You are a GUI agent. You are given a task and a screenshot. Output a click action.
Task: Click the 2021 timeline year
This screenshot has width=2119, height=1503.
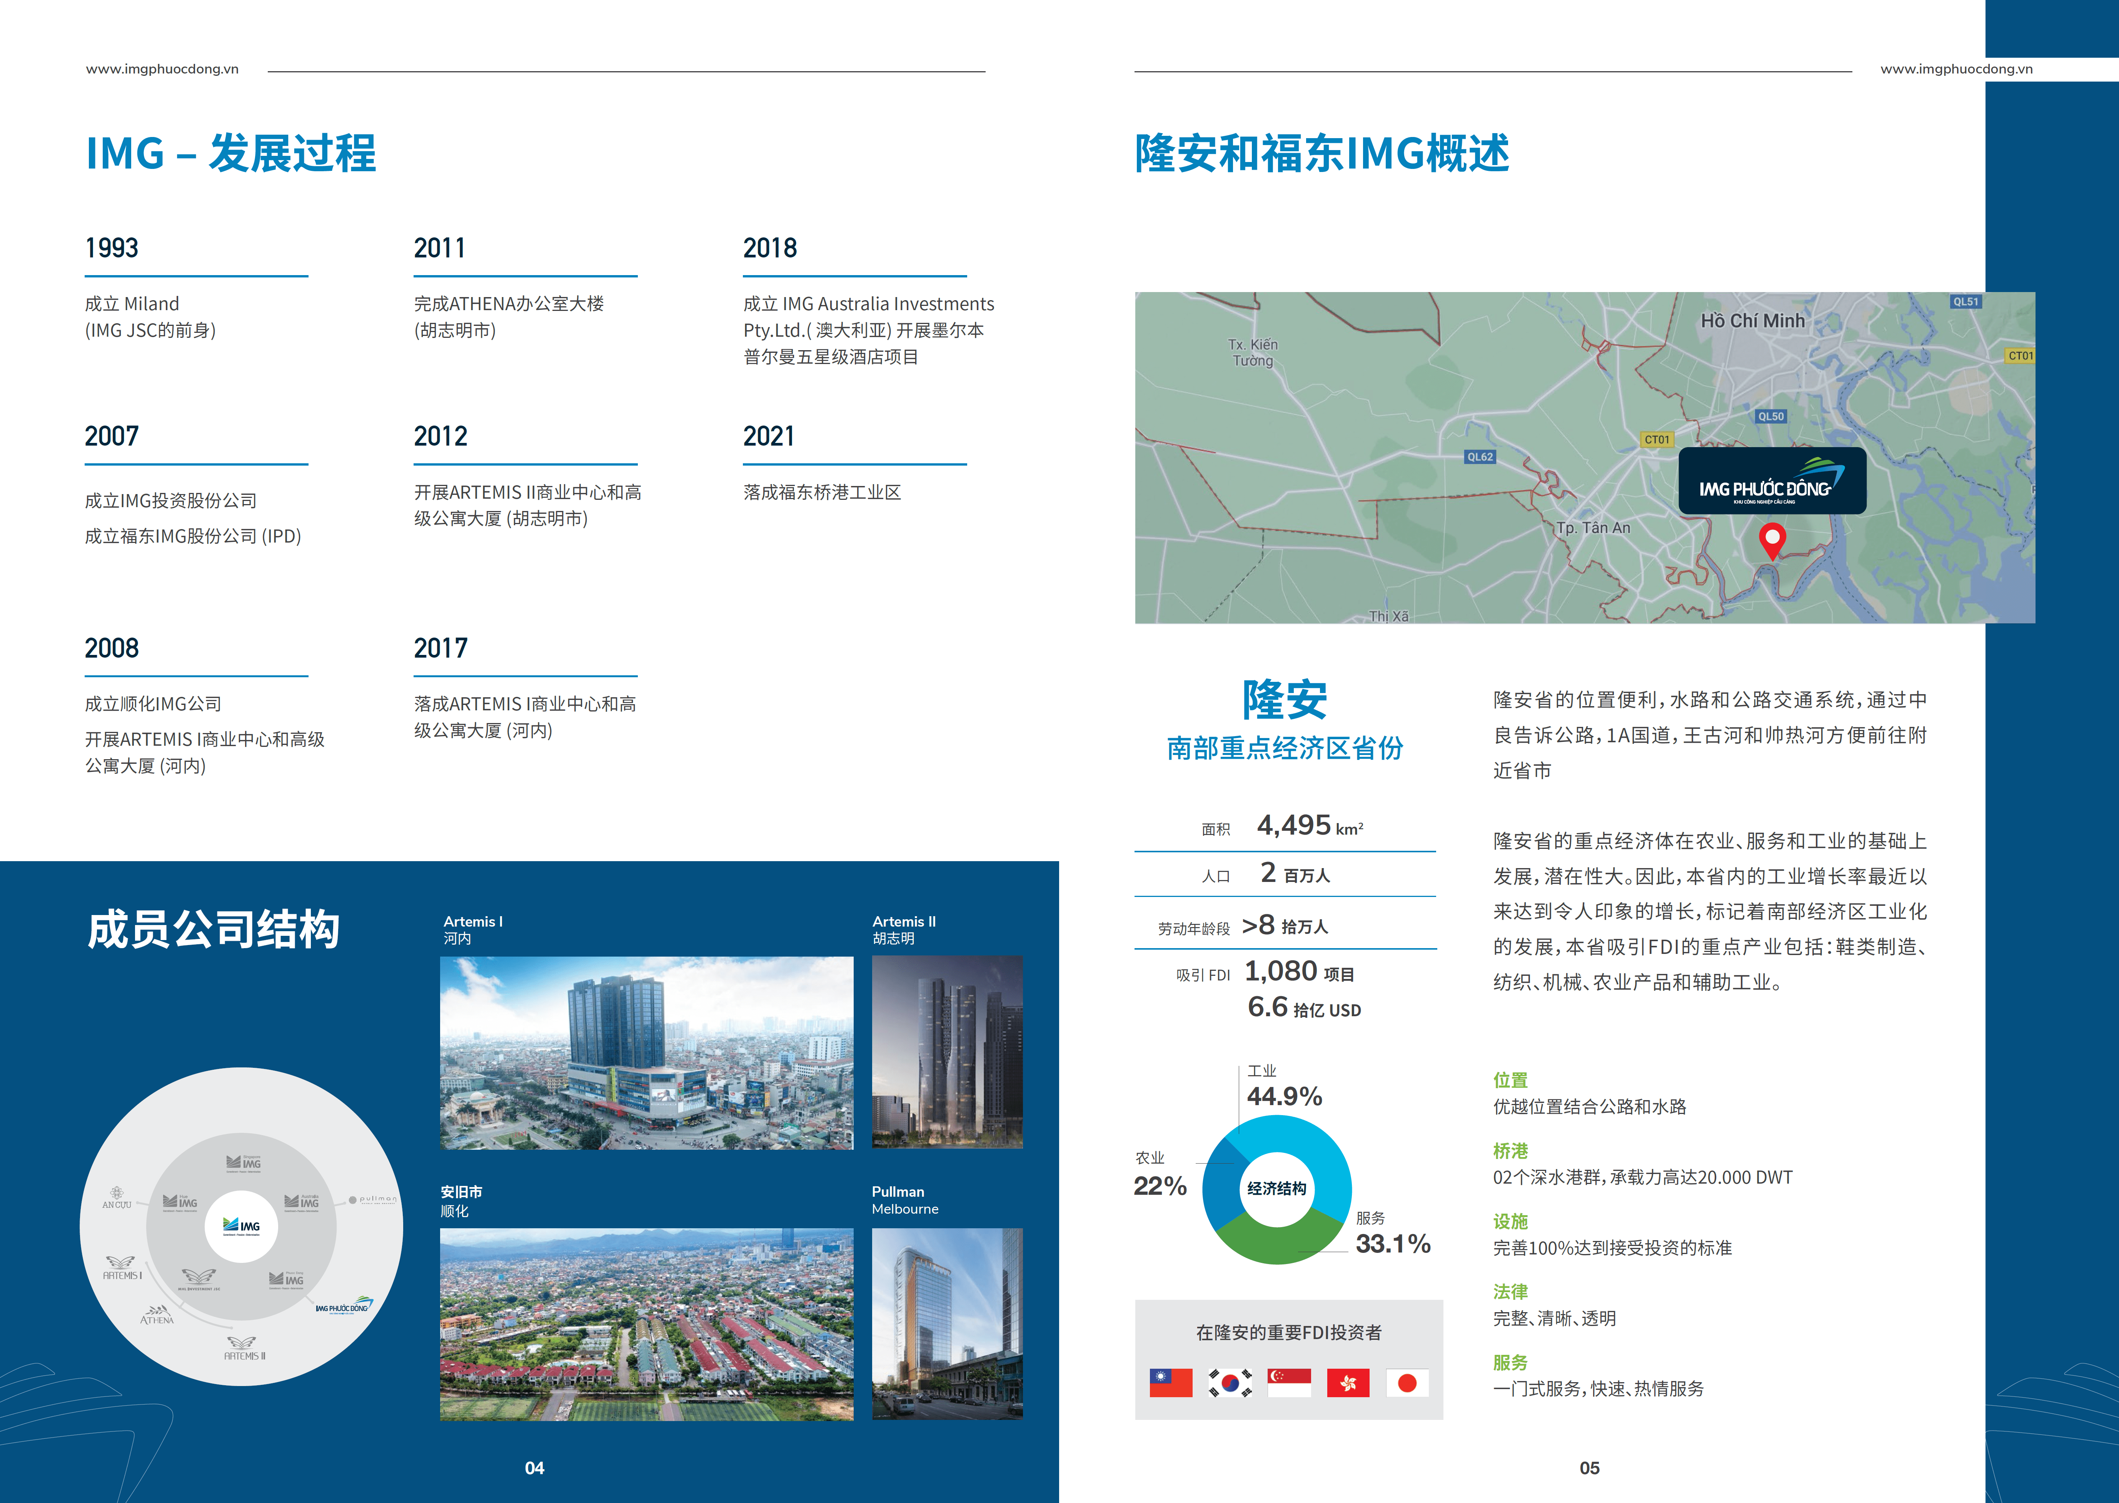click(769, 436)
